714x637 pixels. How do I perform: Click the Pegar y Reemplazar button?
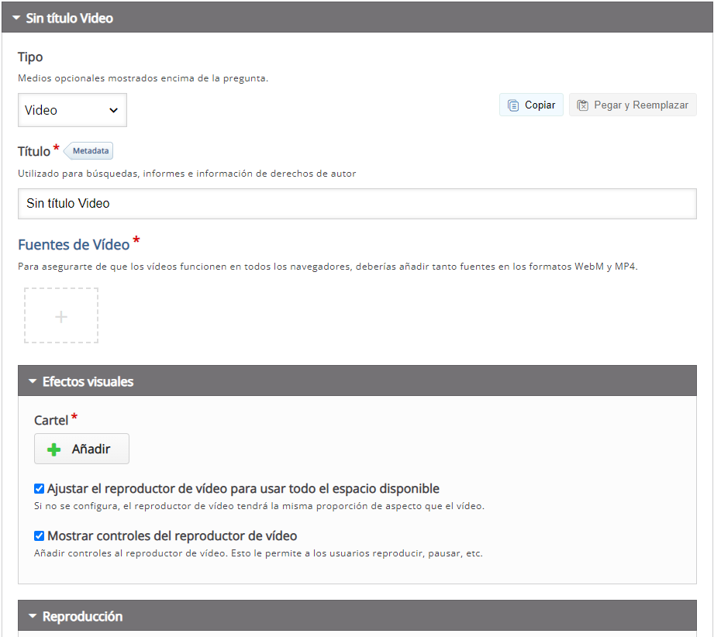coord(633,105)
